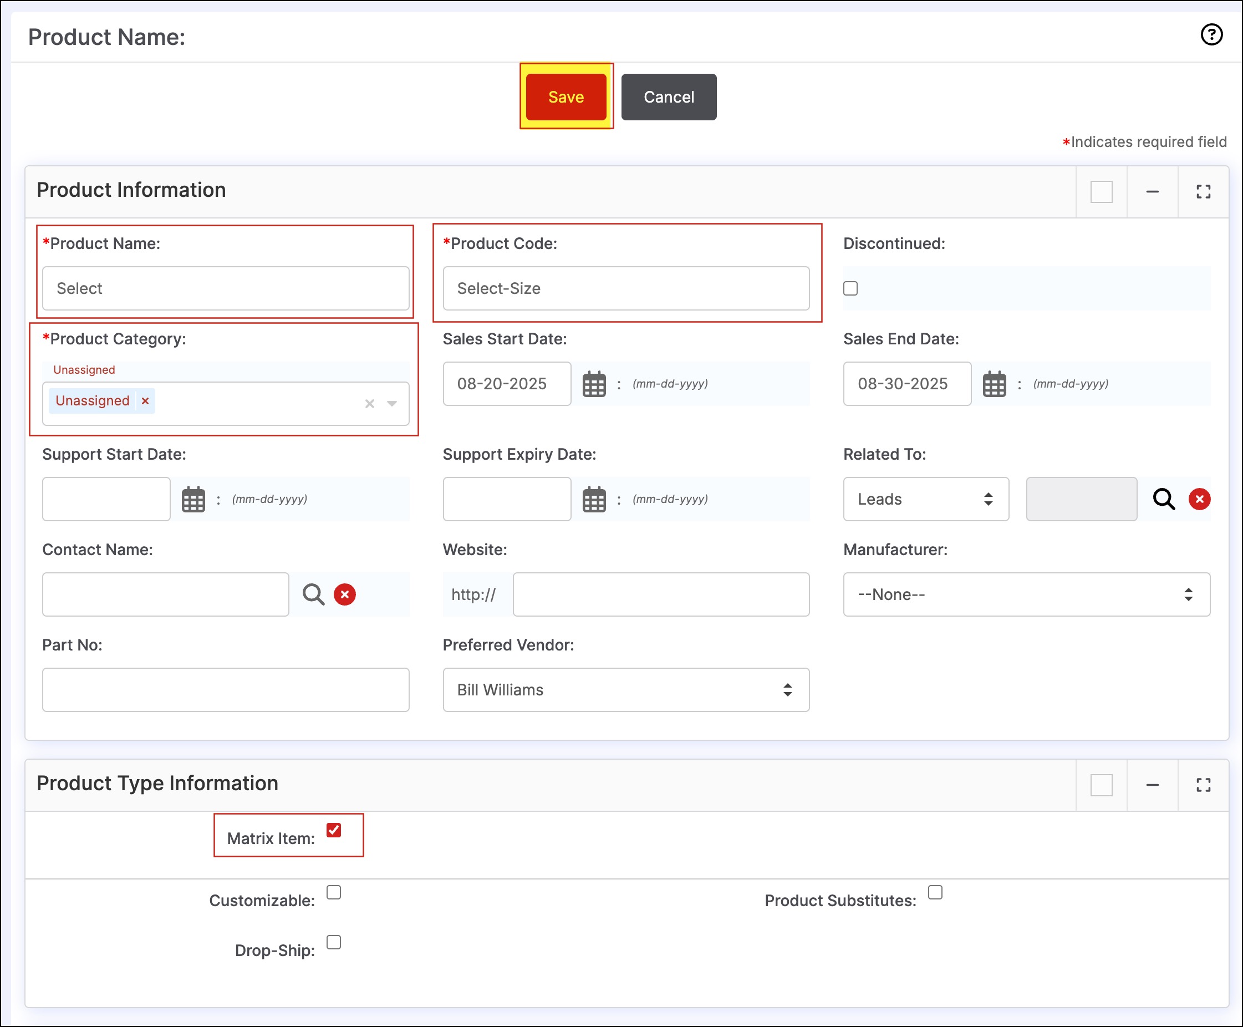This screenshot has height=1027, width=1243.
Task: Focus the Product Name input field
Action: (x=226, y=289)
